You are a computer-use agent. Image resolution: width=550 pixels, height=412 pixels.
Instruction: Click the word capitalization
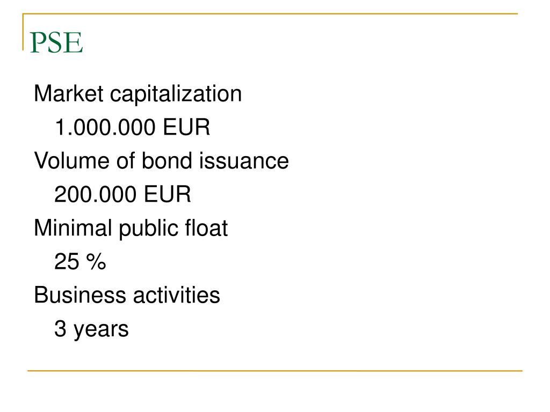176,94
